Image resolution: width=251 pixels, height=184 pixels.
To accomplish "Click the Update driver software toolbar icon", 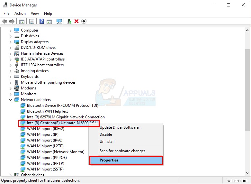I will point(69,21).
